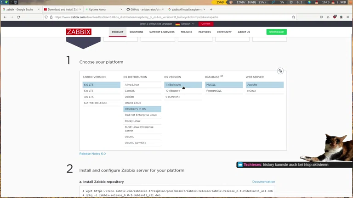Open a new browser tab

point(211,10)
